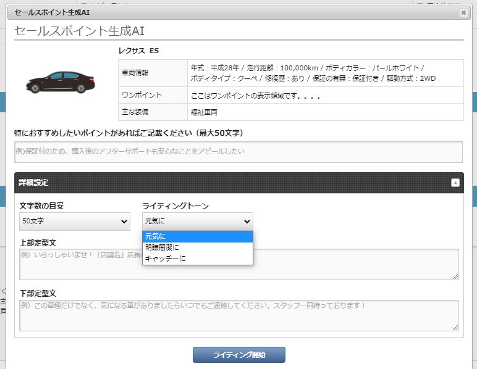Click into the 下部定型文 text area
This screenshot has height=369, width=477.
[x=239, y=315]
